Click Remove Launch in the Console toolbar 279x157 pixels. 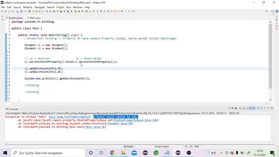click(232, 108)
